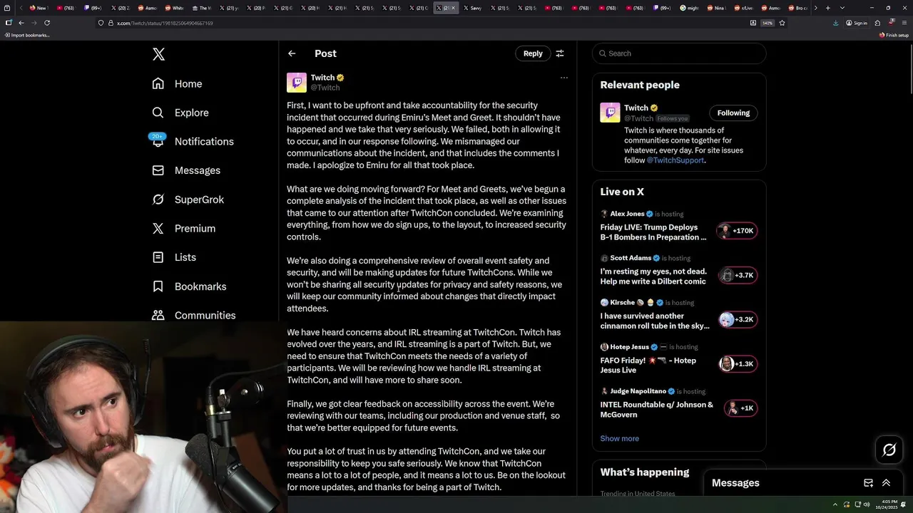This screenshot has height=513, width=913.
Task: Open the reply filter settings icon
Action: (560, 53)
